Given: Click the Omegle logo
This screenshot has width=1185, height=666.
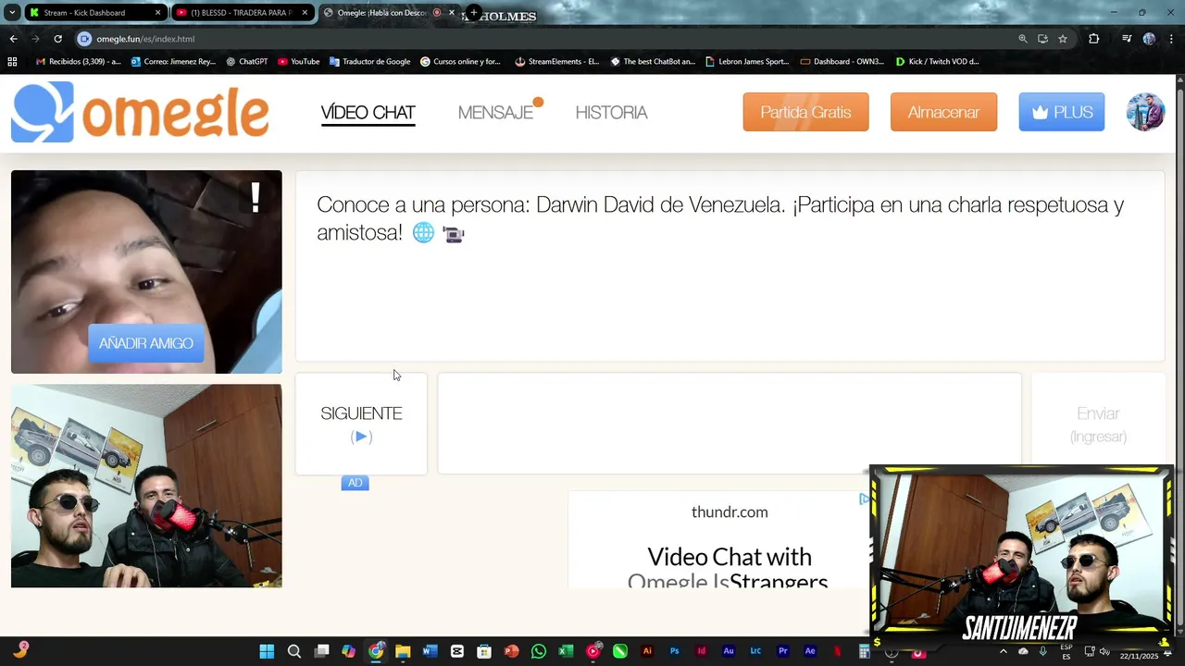Looking at the screenshot, I should [140, 113].
